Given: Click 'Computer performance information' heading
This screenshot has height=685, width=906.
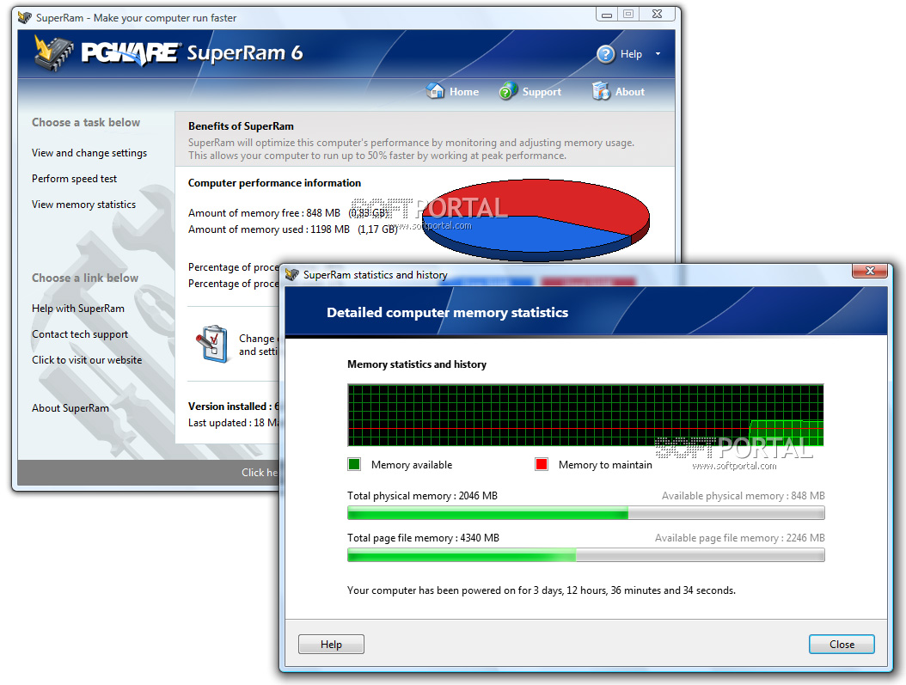Looking at the screenshot, I should pos(274,183).
